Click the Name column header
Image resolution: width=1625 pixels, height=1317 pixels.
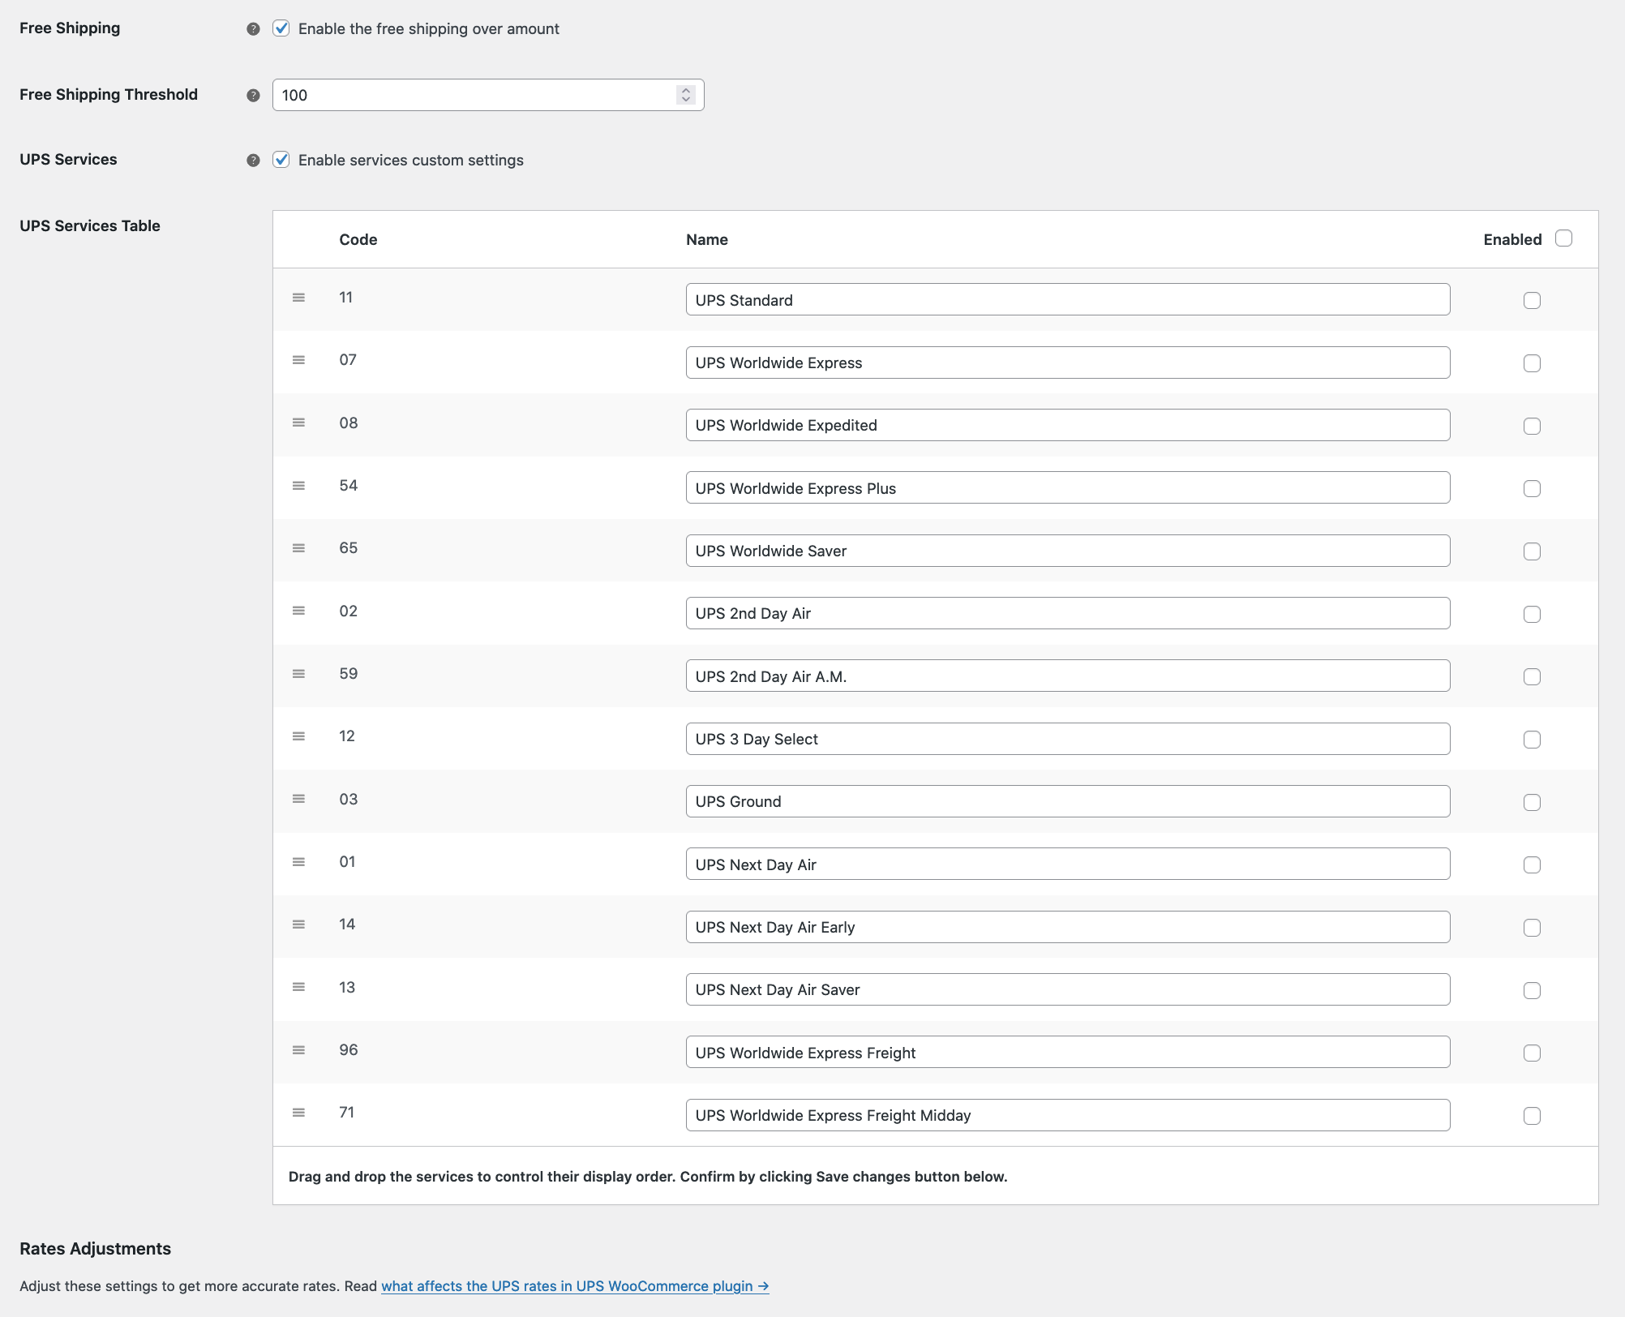point(707,239)
